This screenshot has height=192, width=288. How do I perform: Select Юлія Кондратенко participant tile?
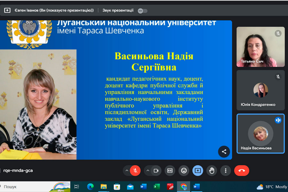tap(260, 90)
